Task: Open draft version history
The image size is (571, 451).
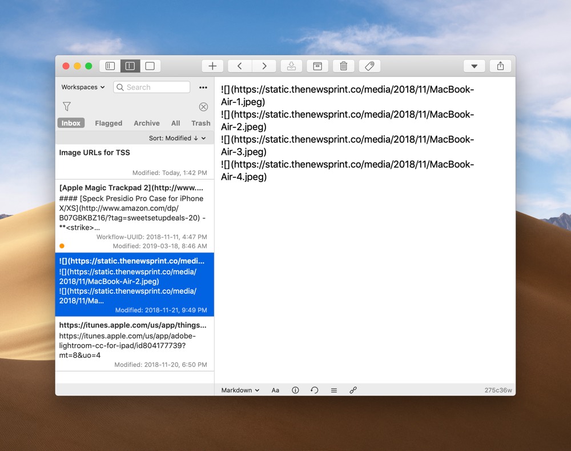Action: click(x=314, y=390)
